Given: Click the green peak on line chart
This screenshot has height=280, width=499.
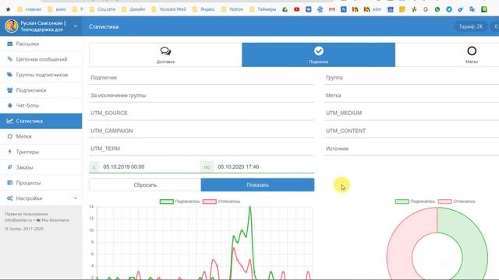Looking at the screenshot, I should [x=250, y=208].
